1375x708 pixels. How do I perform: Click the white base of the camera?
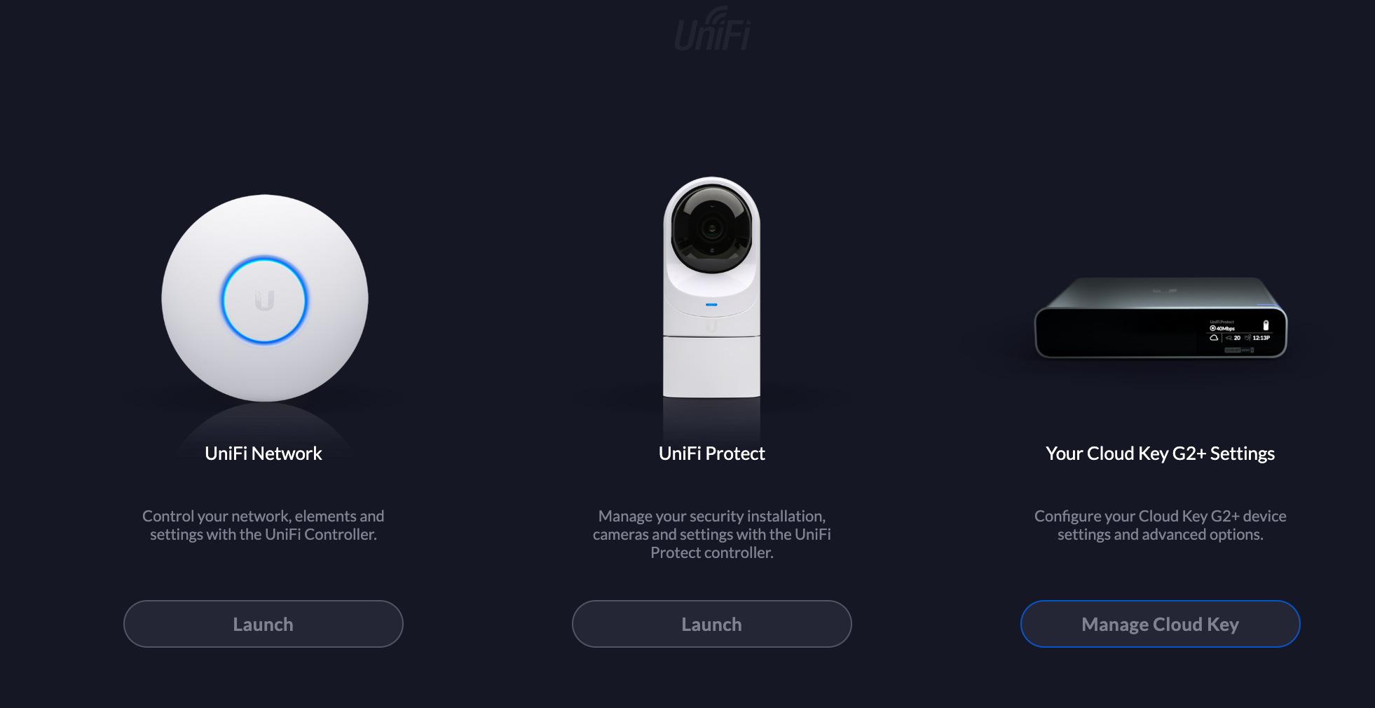tap(712, 367)
